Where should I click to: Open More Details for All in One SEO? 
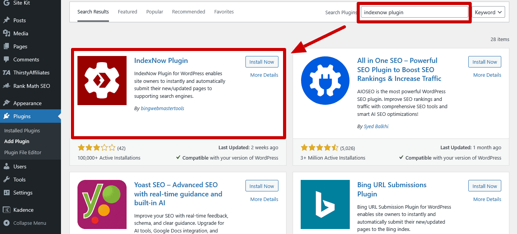487,75
